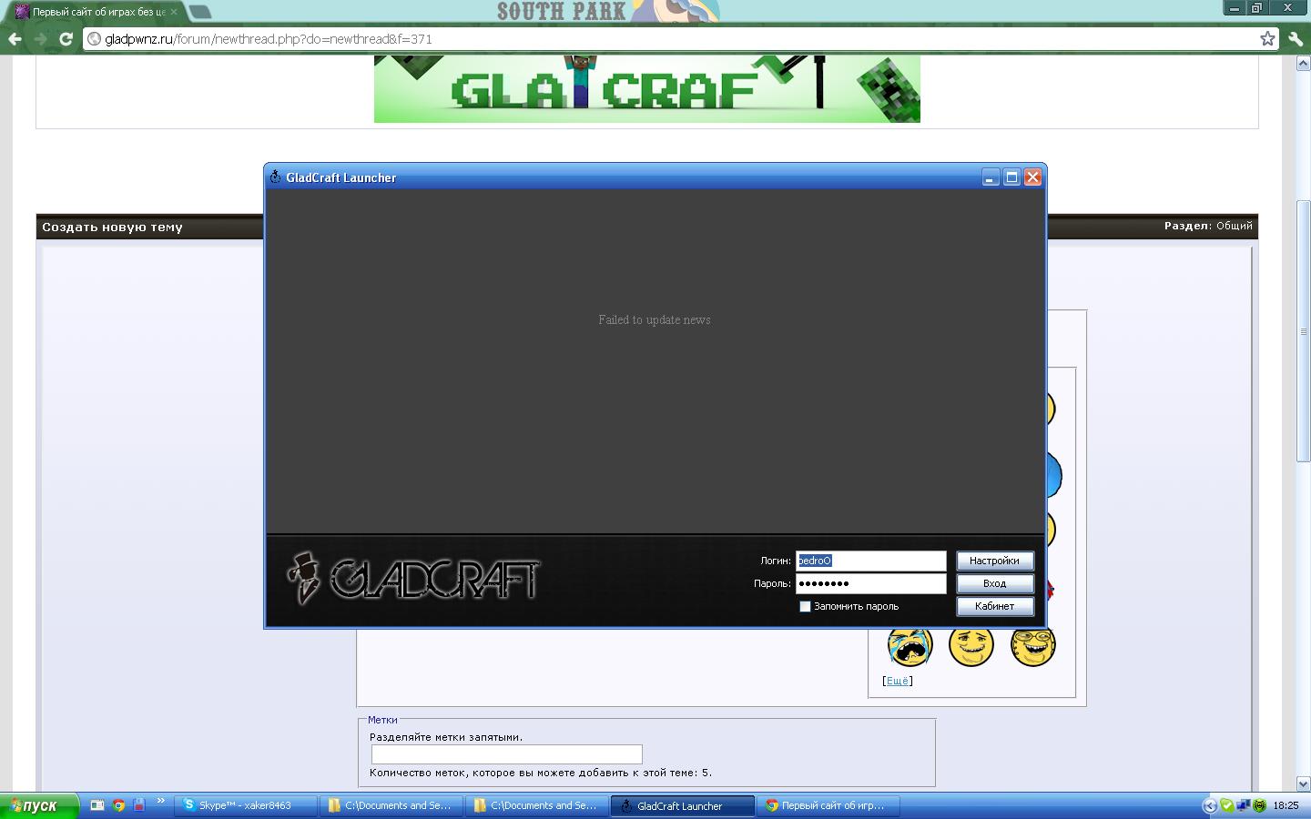
Task: Enable the Запомнить пароль checkbox
Action: (x=805, y=607)
